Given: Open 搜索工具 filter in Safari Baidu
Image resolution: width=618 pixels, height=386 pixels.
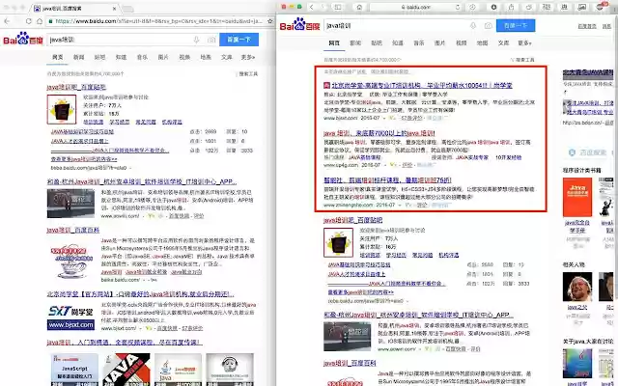Looking at the screenshot, I should pos(523,60).
